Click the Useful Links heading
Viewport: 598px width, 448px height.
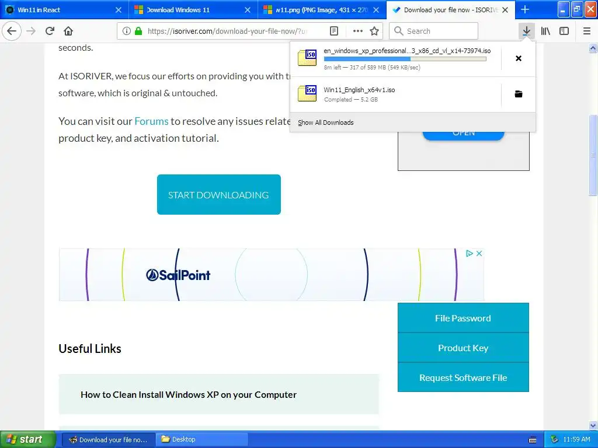pyautogui.click(x=90, y=349)
